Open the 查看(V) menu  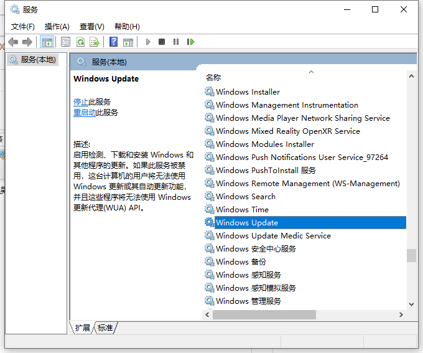click(x=91, y=26)
